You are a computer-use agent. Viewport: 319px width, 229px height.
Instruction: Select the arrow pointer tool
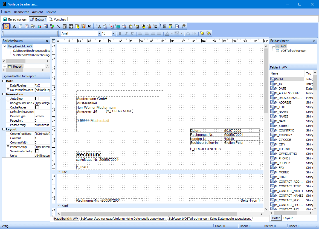6,26
